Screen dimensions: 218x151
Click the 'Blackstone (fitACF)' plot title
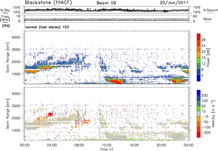(49, 3)
